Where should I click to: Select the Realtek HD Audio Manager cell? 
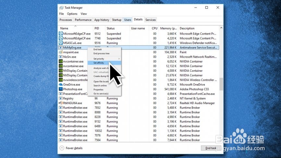(x=197, y=103)
